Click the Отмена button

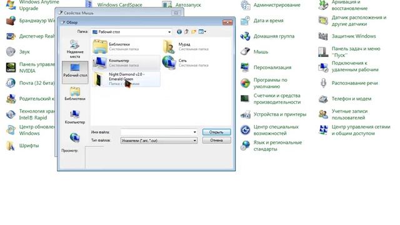(217, 140)
